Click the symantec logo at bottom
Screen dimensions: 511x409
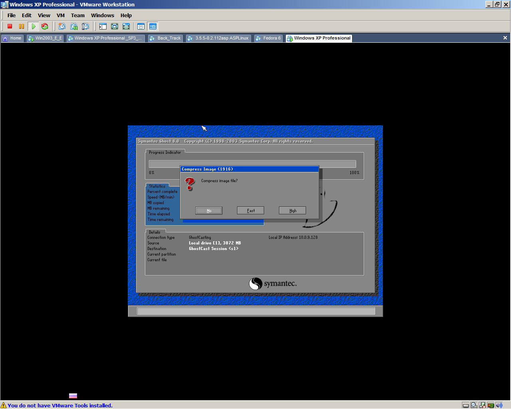tap(273, 284)
